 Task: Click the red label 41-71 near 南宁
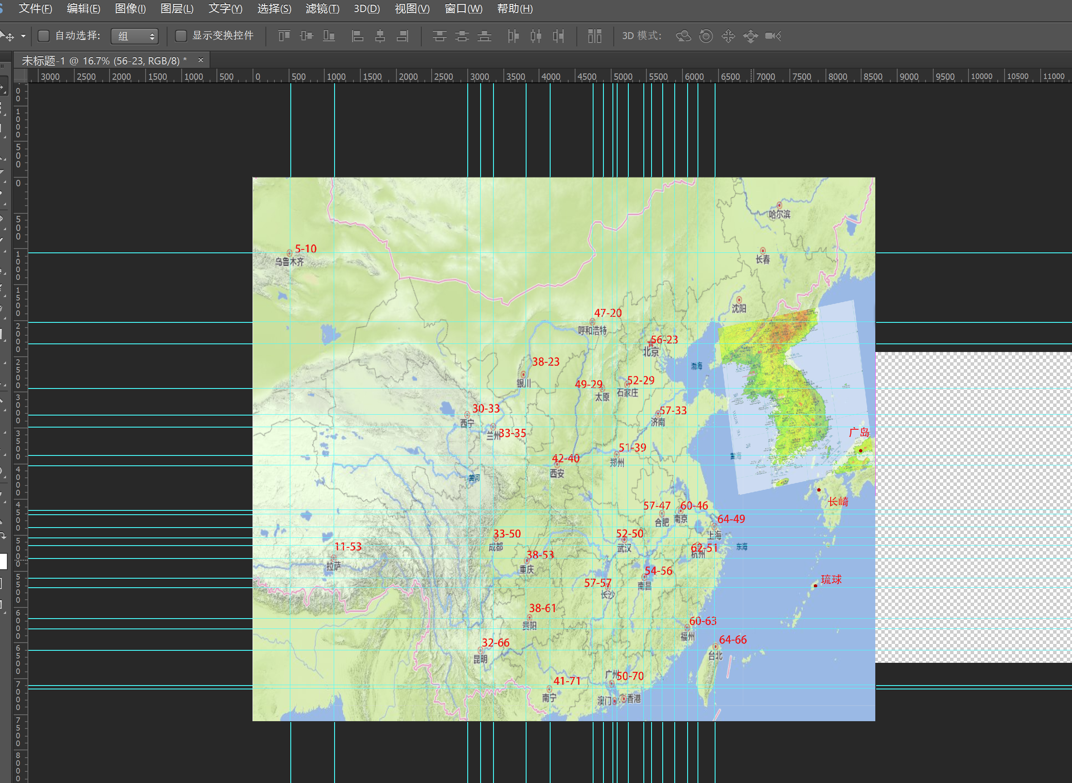pos(567,681)
